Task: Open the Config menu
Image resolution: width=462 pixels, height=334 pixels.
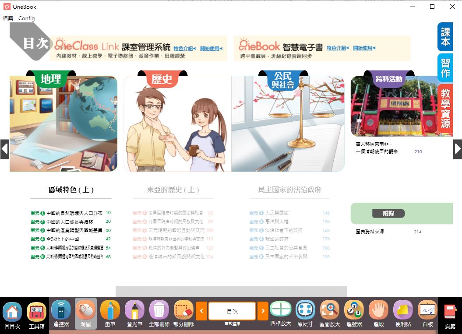Action: 27,18
